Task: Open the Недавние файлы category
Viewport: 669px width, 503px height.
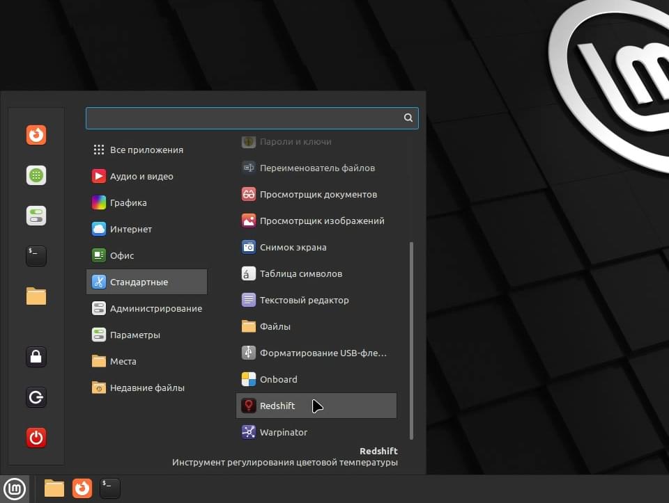Action: coord(147,388)
